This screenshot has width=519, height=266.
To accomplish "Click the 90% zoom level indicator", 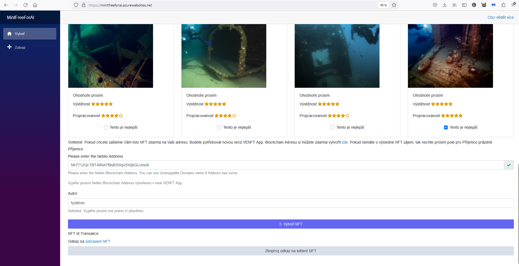I will tap(383, 5).
